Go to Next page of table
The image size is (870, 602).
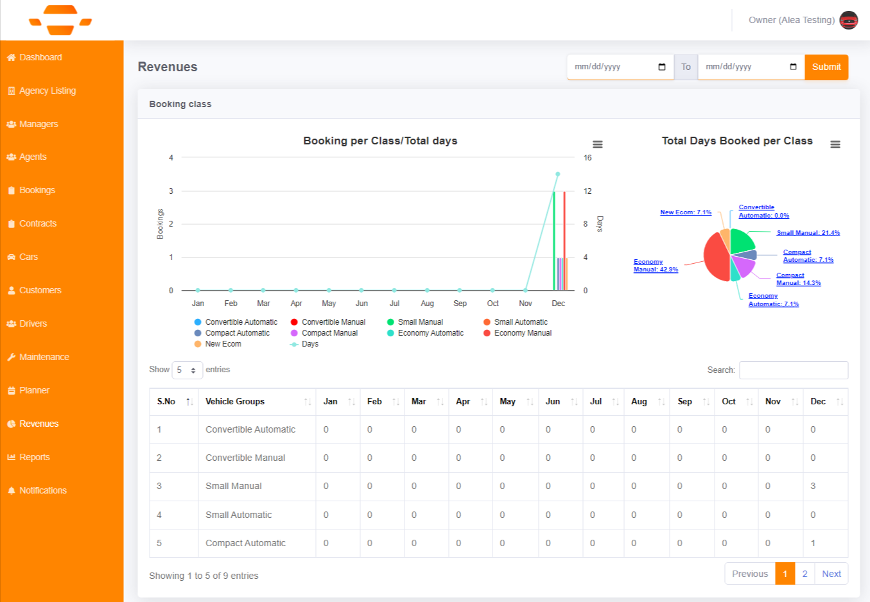(831, 574)
